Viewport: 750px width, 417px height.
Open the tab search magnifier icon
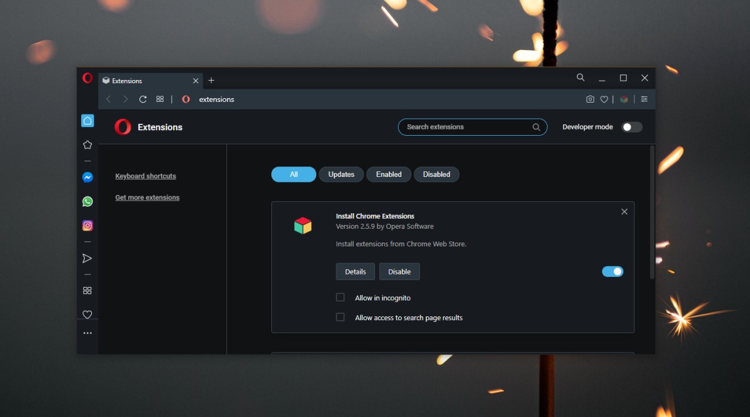[x=581, y=78]
